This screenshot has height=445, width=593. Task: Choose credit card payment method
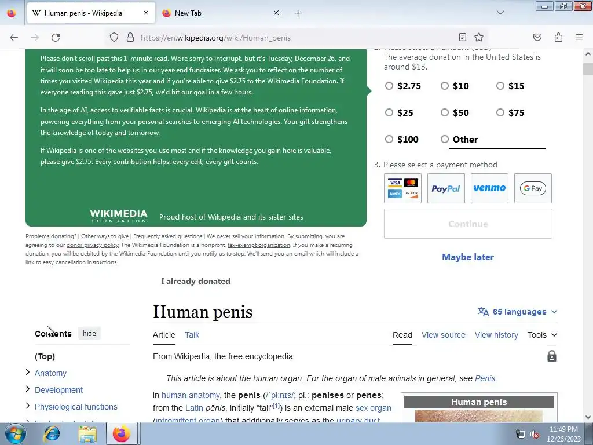tap(402, 188)
